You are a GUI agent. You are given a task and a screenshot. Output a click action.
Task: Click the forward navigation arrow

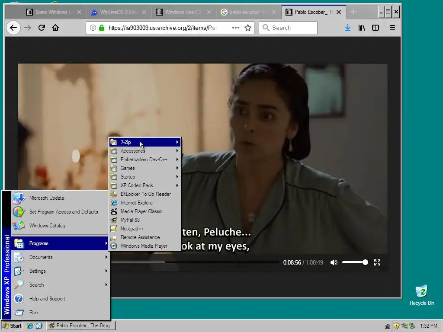[28, 28]
